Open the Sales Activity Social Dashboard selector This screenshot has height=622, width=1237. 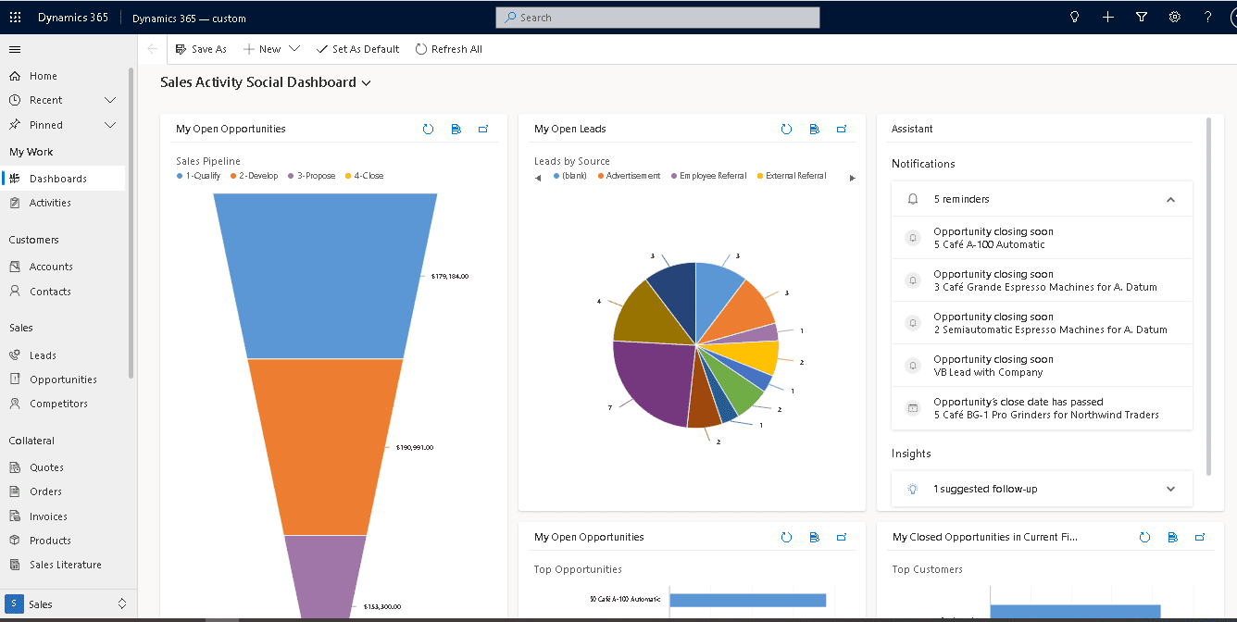(x=266, y=82)
